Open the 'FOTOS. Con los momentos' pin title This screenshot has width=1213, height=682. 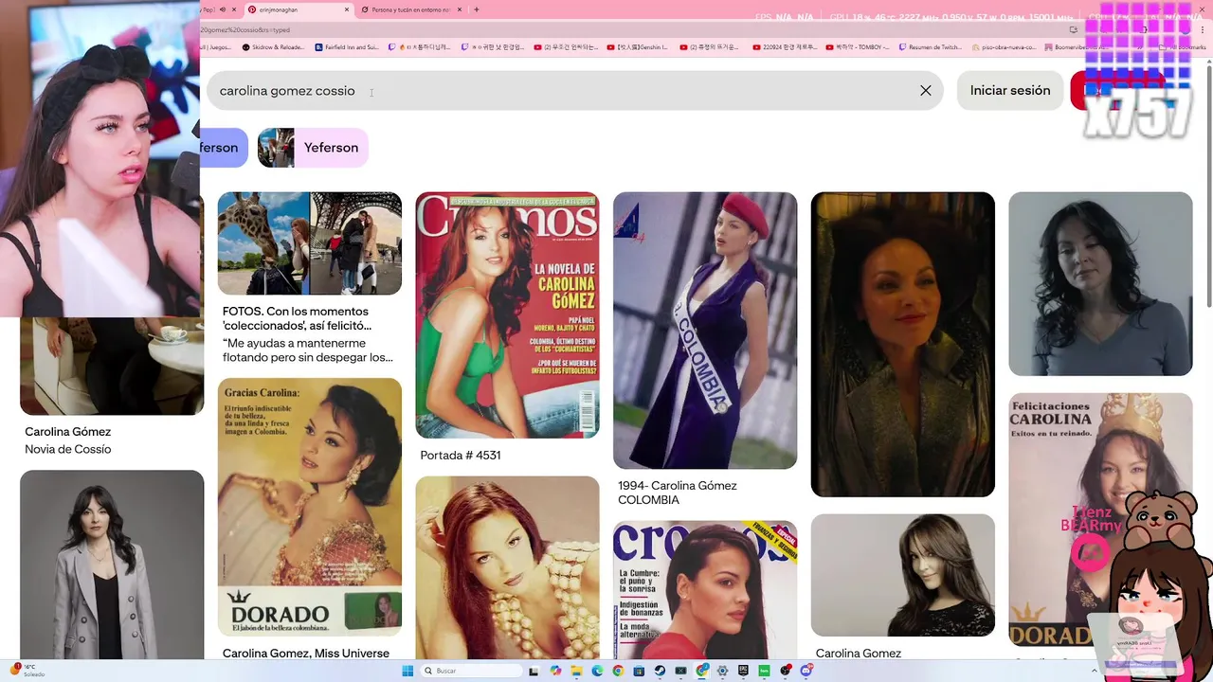(x=296, y=318)
